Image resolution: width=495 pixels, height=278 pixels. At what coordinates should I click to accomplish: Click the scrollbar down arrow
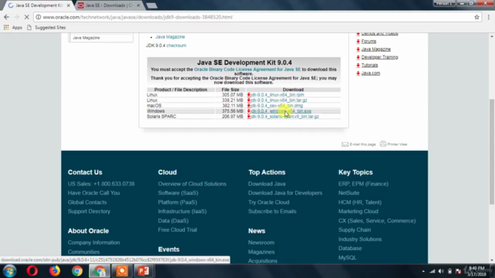492,260
